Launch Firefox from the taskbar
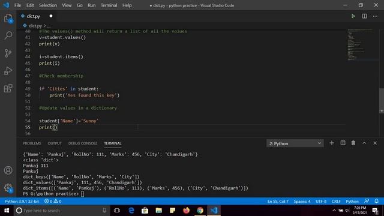The image size is (384, 216). point(186,211)
